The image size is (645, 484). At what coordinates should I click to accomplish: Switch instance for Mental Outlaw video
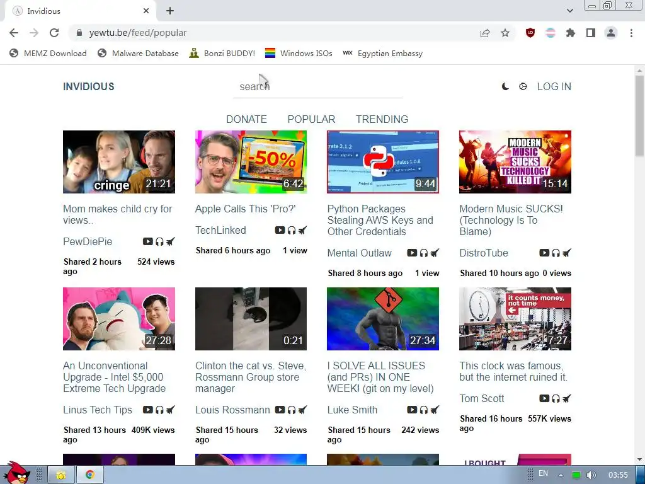click(435, 253)
